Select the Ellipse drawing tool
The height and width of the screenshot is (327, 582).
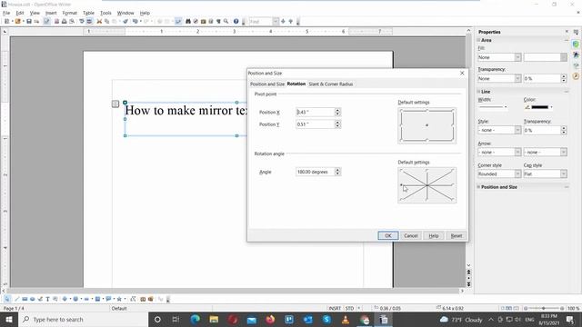point(33,299)
